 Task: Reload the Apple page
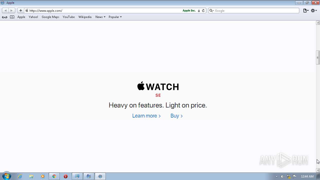tap(203, 10)
